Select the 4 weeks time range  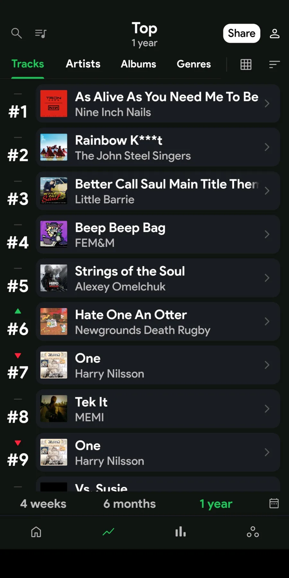(x=43, y=504)
